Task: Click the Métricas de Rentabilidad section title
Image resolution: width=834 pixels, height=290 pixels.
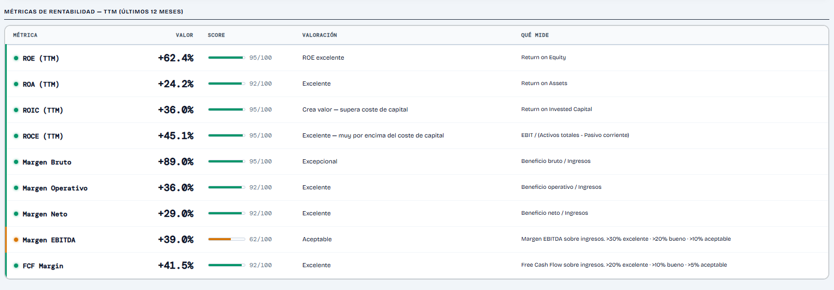Action: [93, 11]
